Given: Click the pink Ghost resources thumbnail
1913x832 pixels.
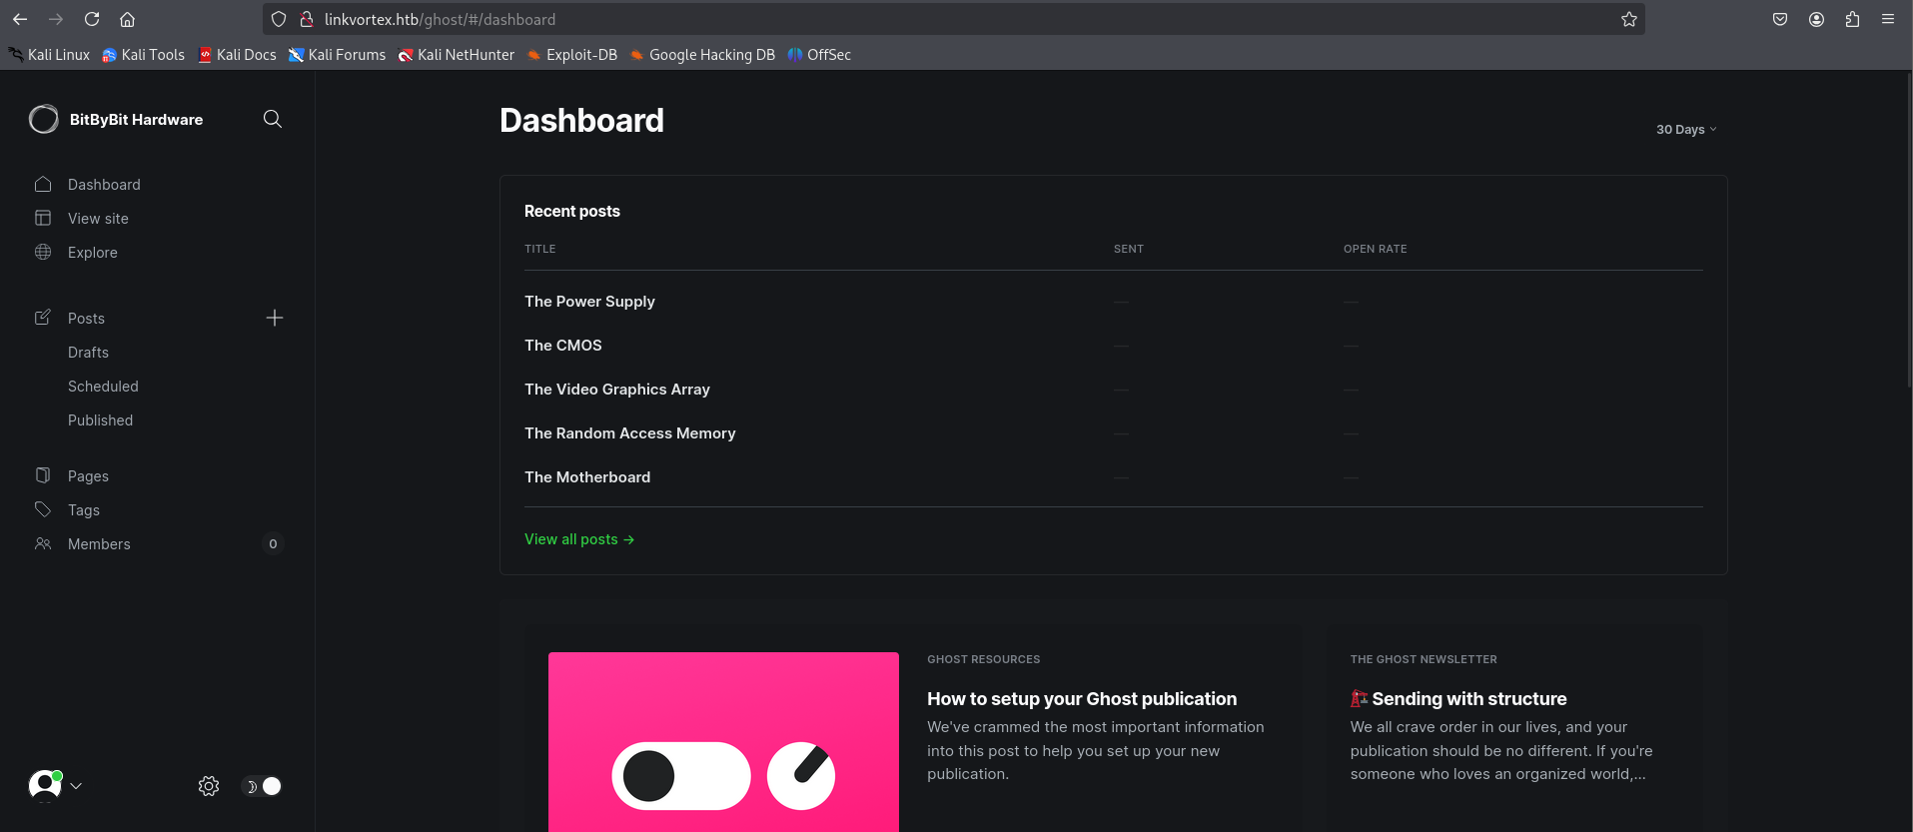Looking at the screenshot, I should [723, 742].
